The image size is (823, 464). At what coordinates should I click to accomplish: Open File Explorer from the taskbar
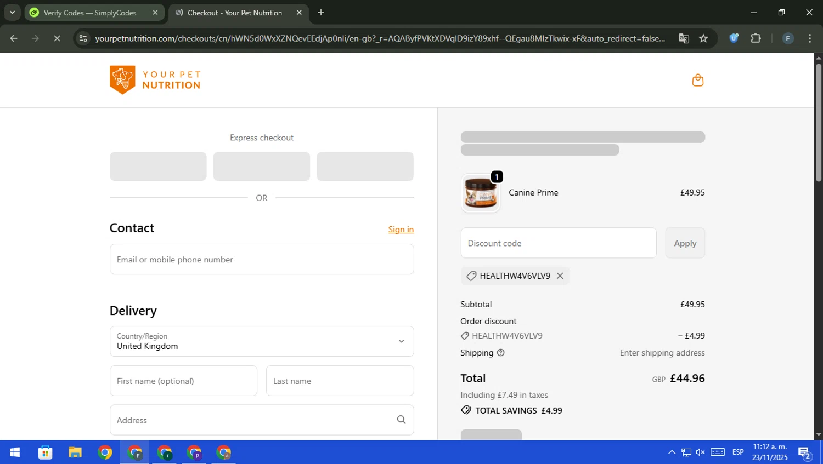pyautogui.click(x=75, y=452)
